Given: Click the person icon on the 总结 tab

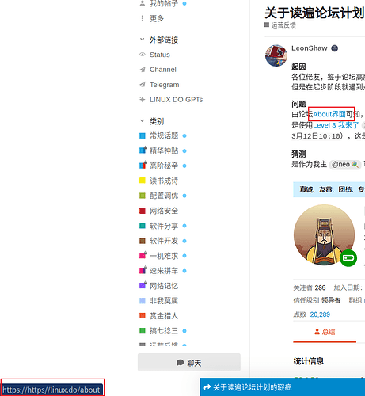Looking at the screenshot, I should pos(317,332).
